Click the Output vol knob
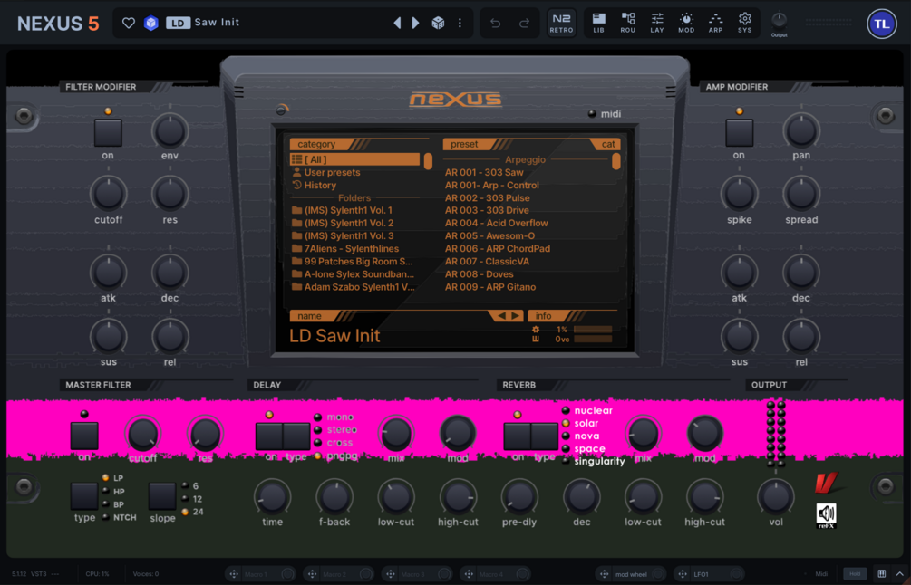The width and height of the screenshot is (911, 585). pos(776,497)
